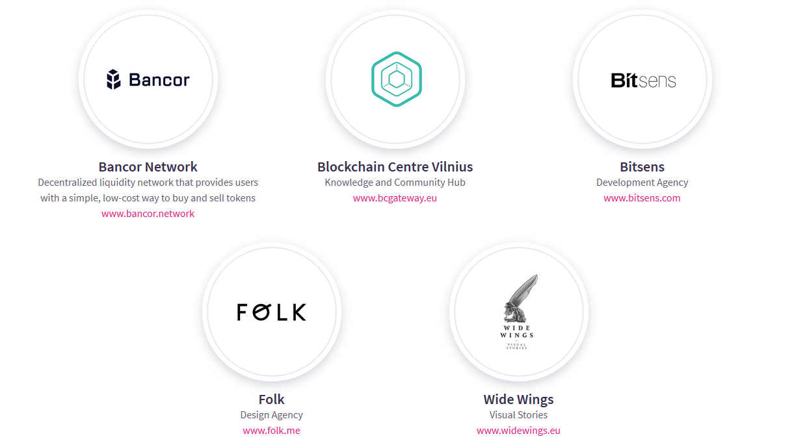Click the Visual Stories subtitle under Wide Wings
The width and height of the screenshot is (794, 443).
click(x=519, y=415)
